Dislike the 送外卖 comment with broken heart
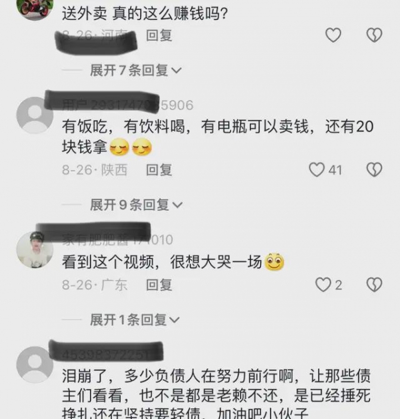 374,35
